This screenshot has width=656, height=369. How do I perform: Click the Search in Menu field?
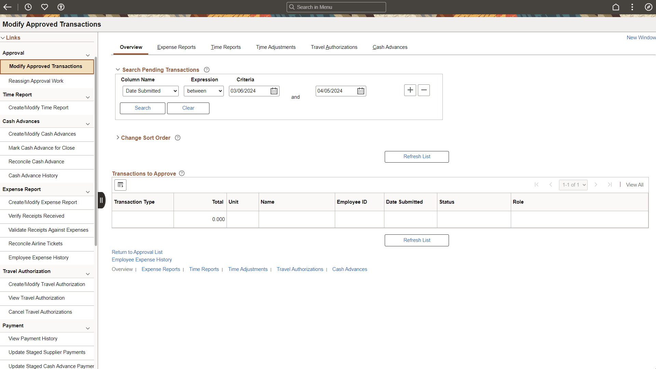[336, 7]
